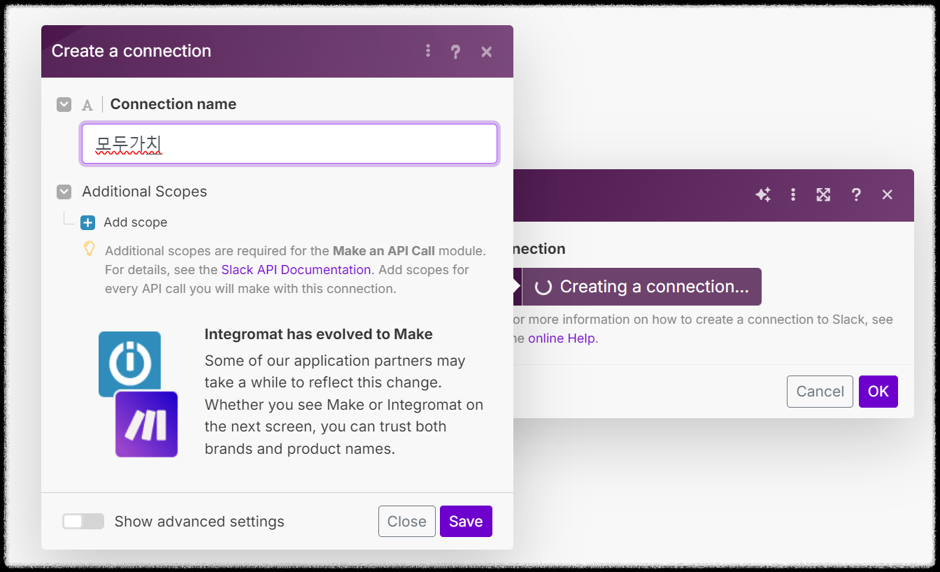This screenshot has width=940, height=572.
Task: Click the Creating a connection... button
Action: (641, 287)
